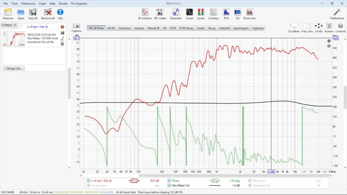Click the horizontal scrollbar below the graph
Image resolution: width=347 pixels, height=195 pixels.
208,176
